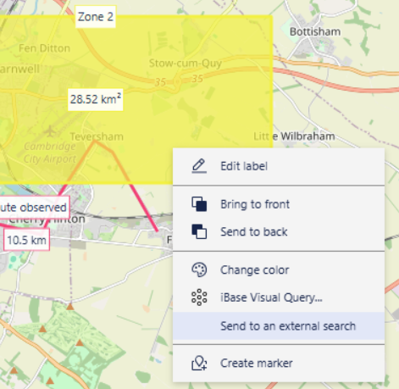Viewport: 399px width, 389px height.
Task: Select Send to back menu entry
Action: click(279, 231)
